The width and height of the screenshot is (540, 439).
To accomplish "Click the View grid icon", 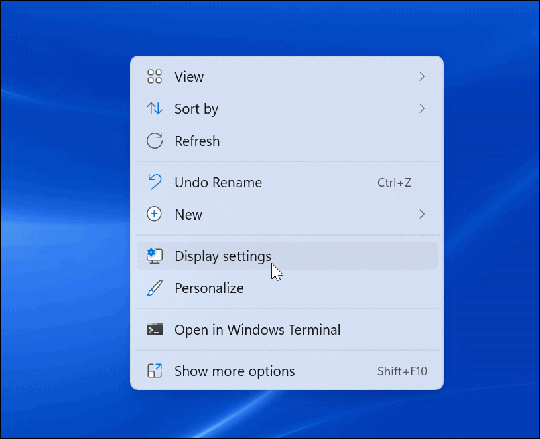I will click(x=154, y=76).
